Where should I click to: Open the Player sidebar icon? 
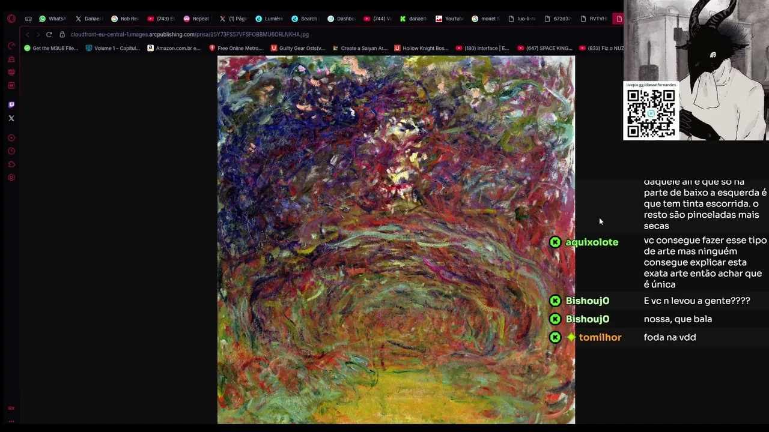[11, 138]
